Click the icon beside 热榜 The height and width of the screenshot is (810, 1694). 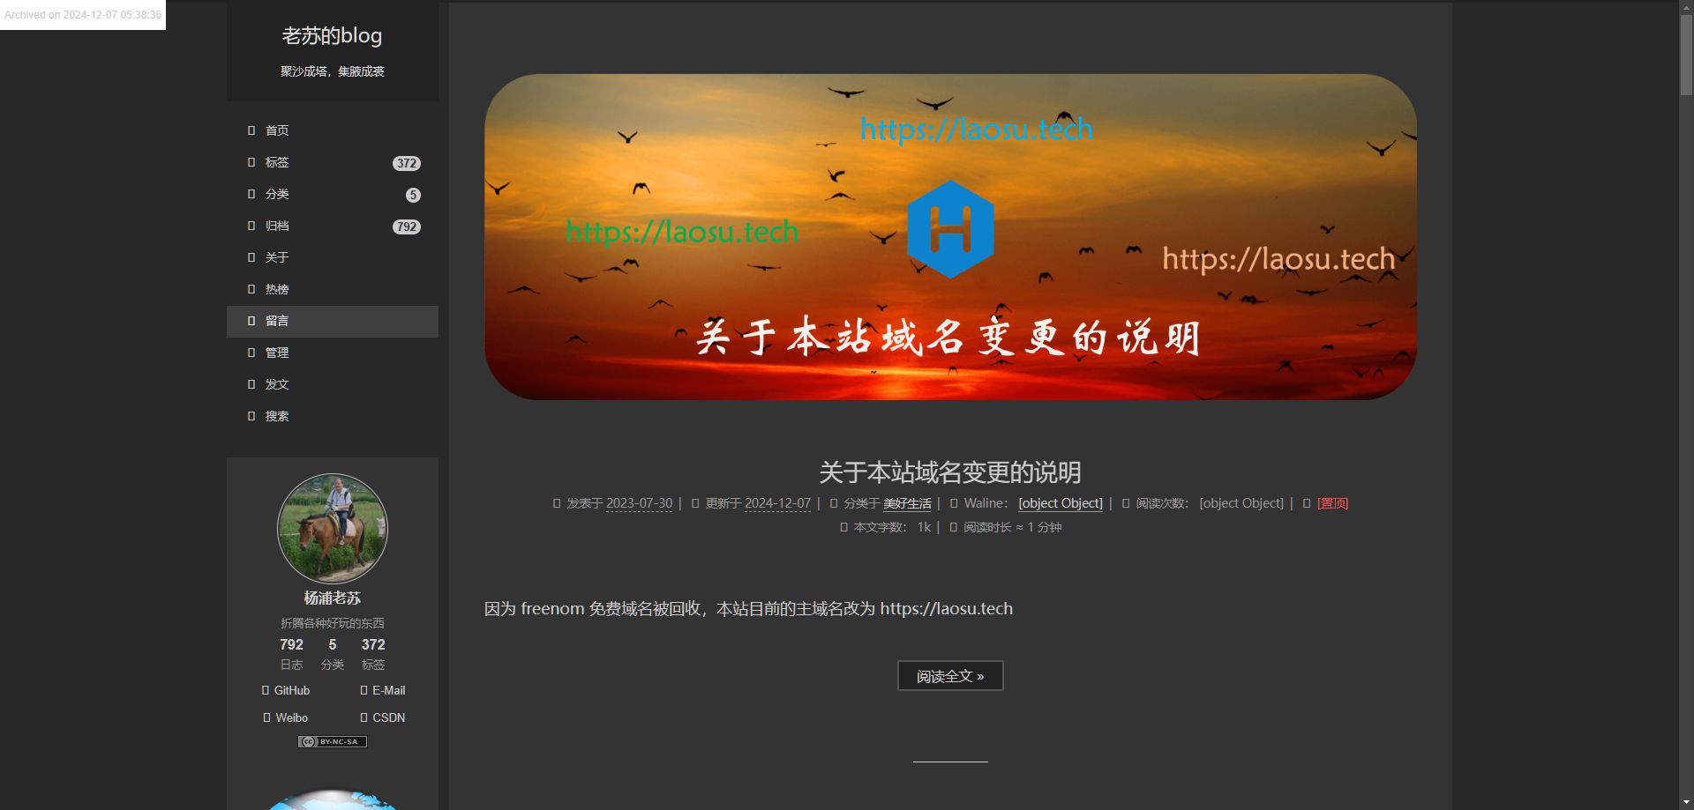(x=252, y=289)
